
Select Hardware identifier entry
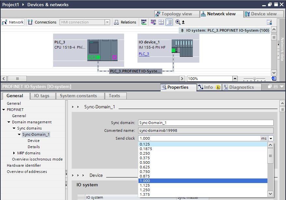pyautogui.click(x=24, y=165)
